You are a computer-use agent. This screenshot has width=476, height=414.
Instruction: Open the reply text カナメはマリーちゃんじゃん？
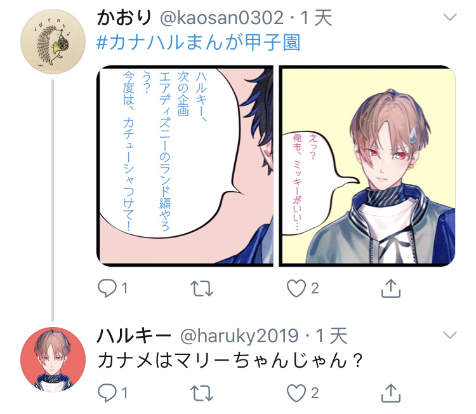point(230,361)
